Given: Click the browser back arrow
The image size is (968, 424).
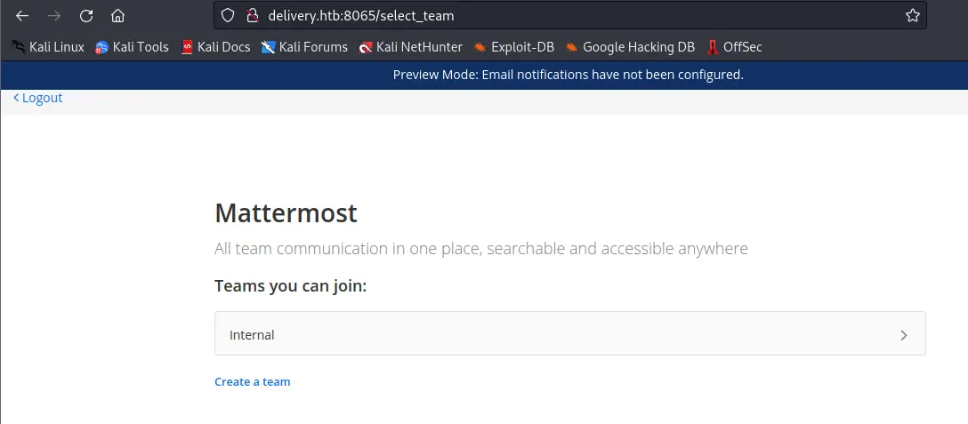Looking at the screenshot, I should [22, 16].
